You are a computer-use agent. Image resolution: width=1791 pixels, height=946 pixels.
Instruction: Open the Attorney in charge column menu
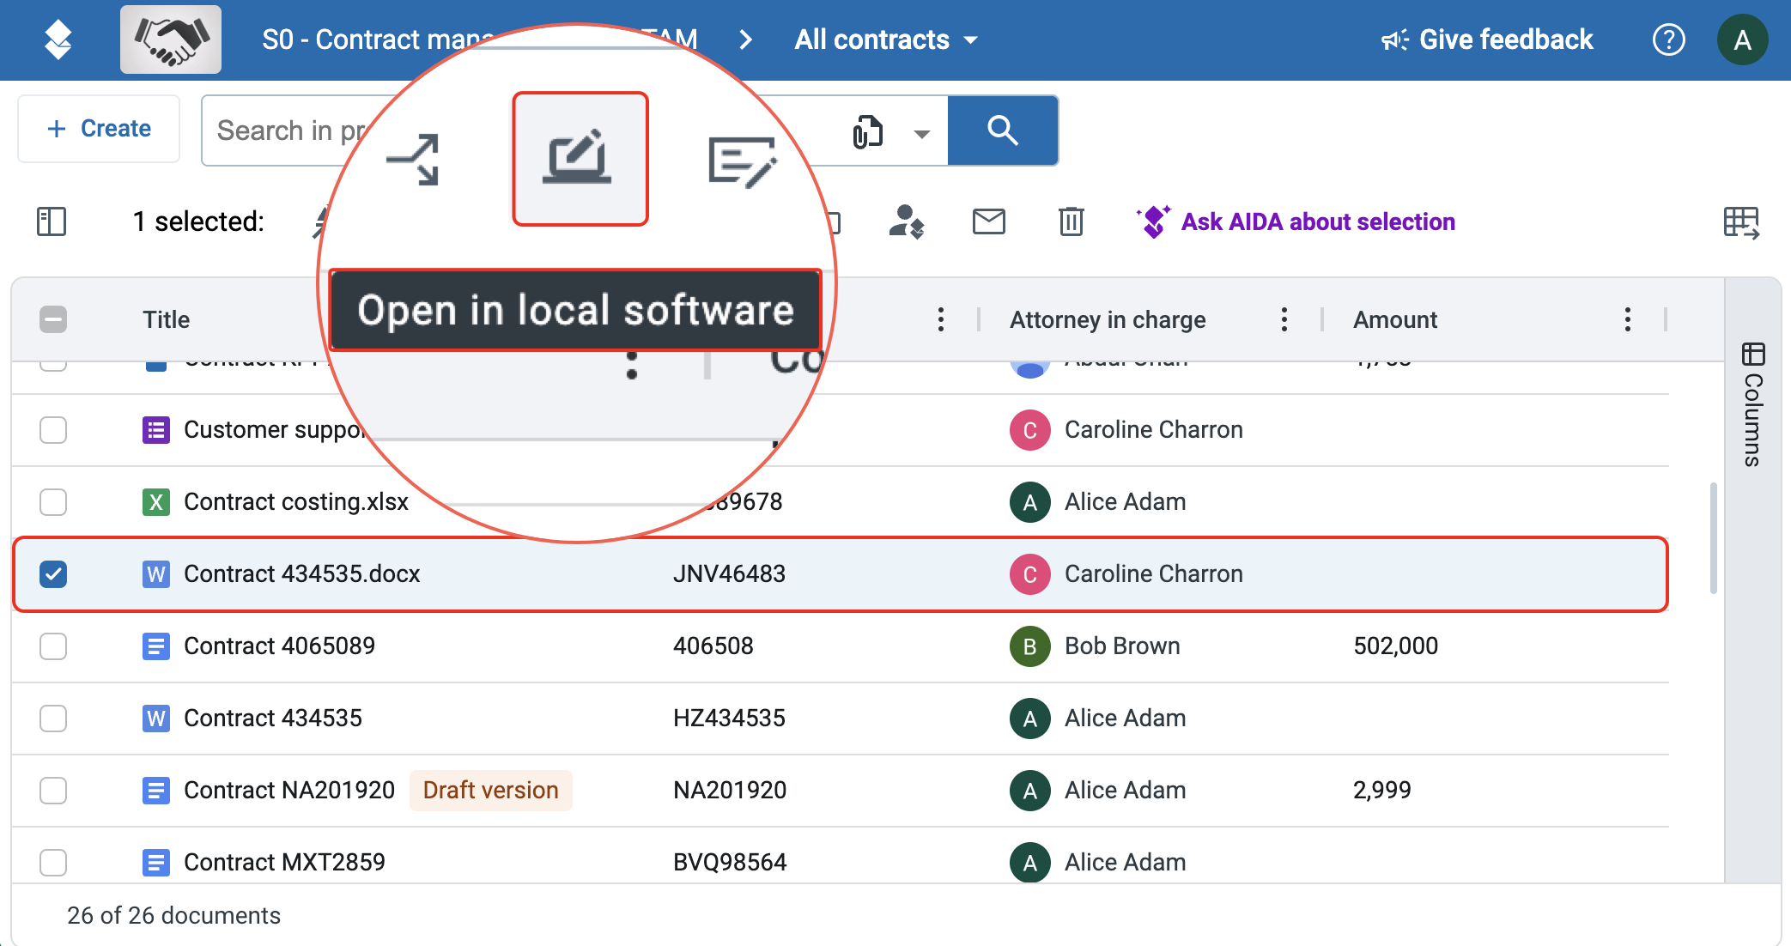pyautogui.click(x=1284, y=319)
